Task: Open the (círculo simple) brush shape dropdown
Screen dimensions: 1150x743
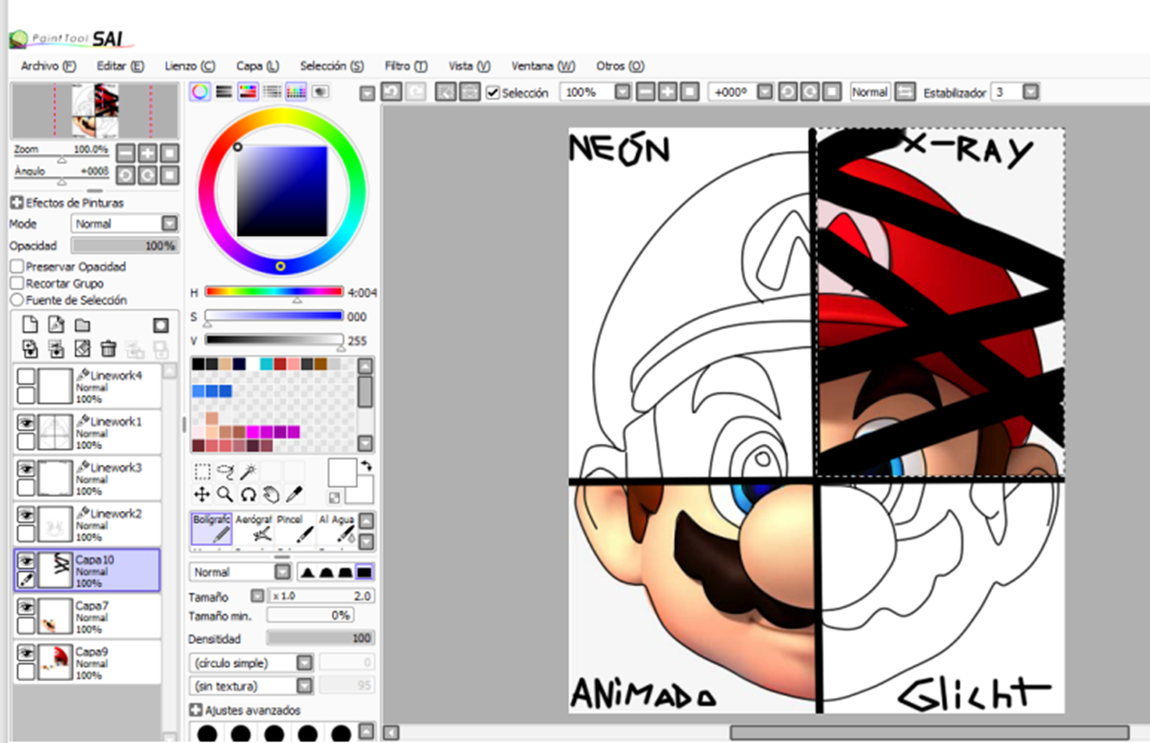Action: pyautogui.click(x=251, y=662)
